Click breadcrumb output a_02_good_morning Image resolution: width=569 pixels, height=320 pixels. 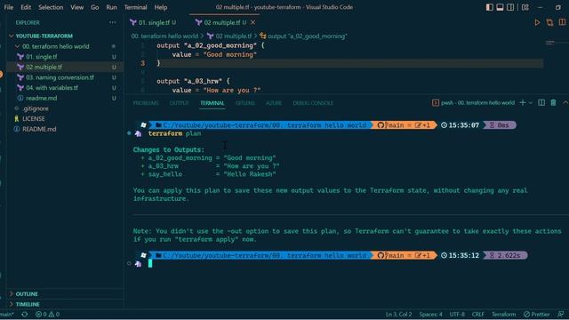[x=303, y=36]
